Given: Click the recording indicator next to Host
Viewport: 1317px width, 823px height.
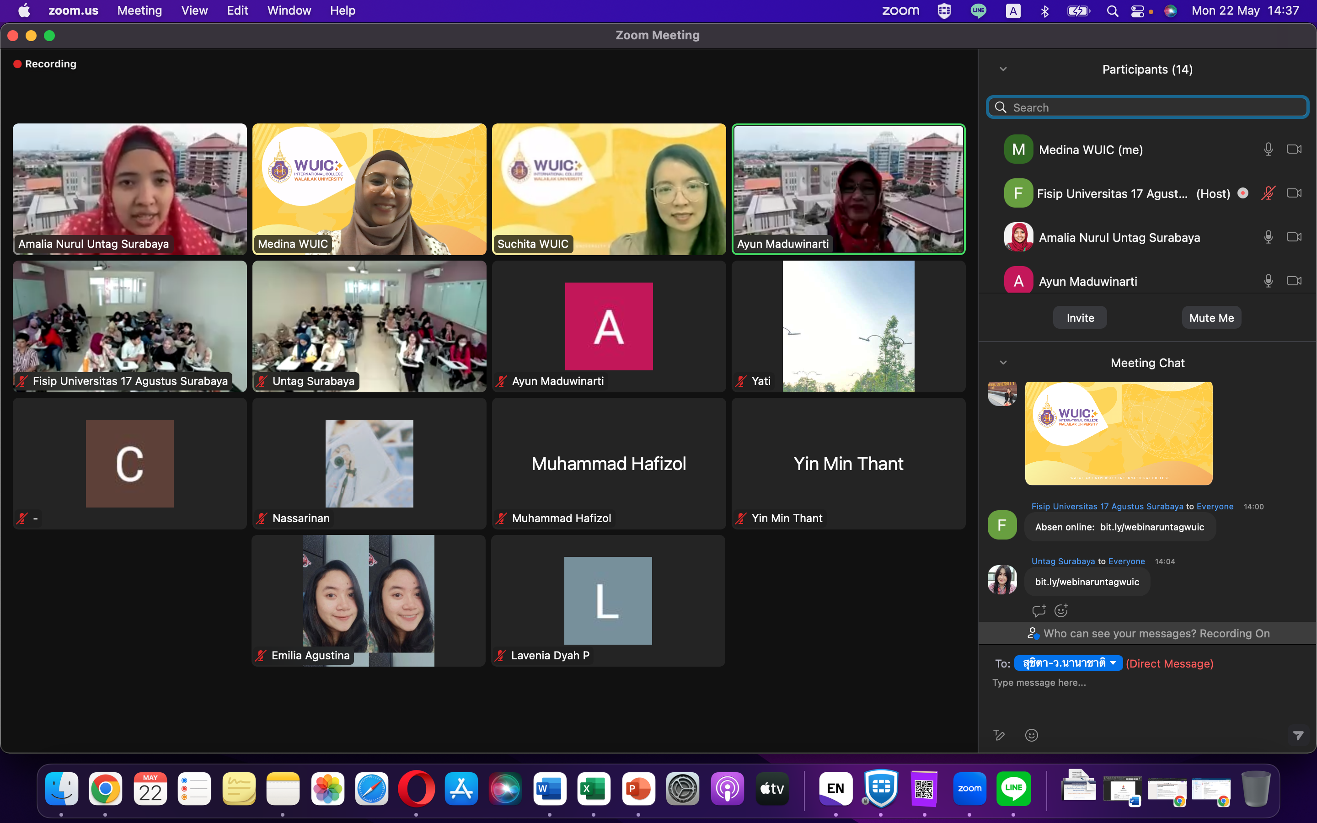Looking at the screenshot, I should click(1243, 193).
